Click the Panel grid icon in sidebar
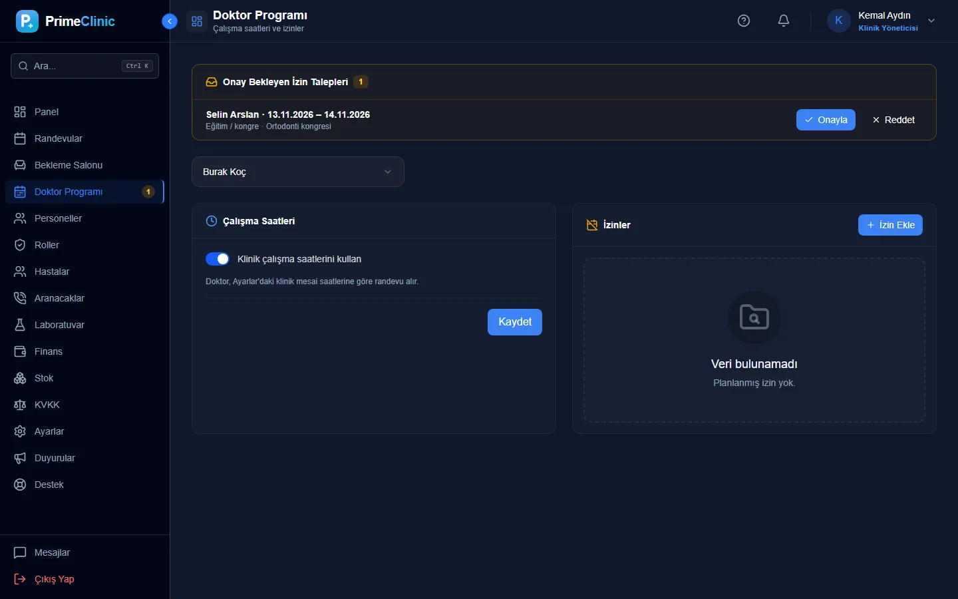The height and width of the screenshot is (599, 958). [20, 112]
